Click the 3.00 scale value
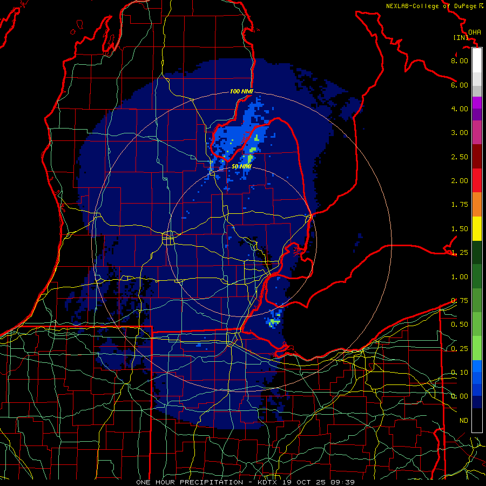486x486 pixels. pos(460,133)
